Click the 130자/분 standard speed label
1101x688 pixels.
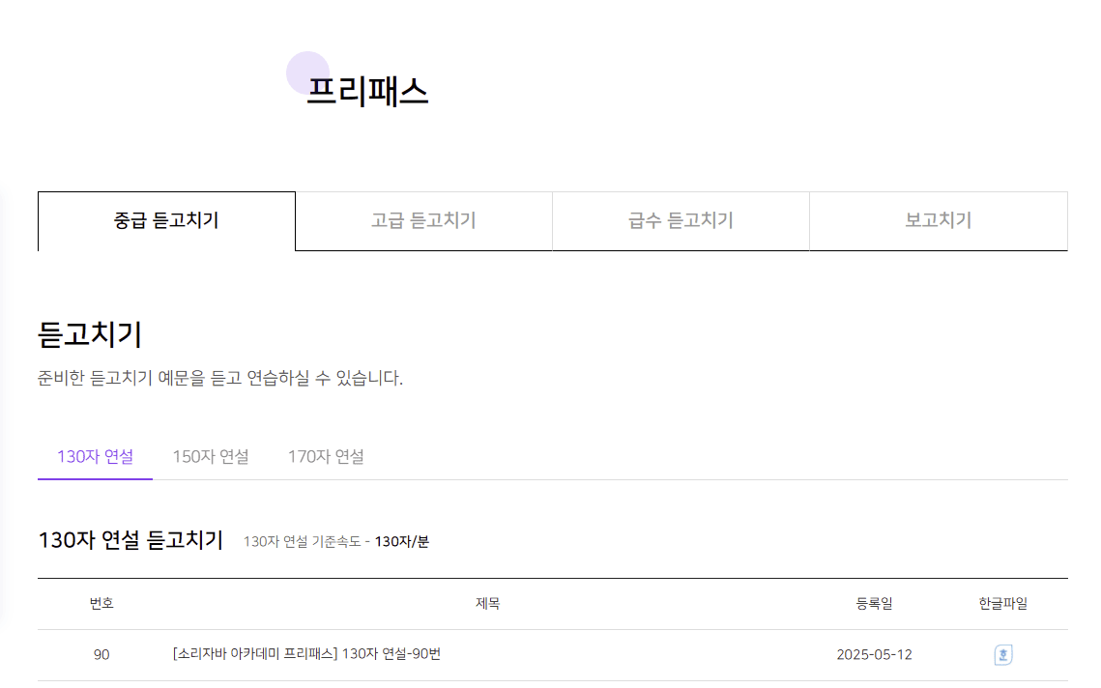[401, 542]
